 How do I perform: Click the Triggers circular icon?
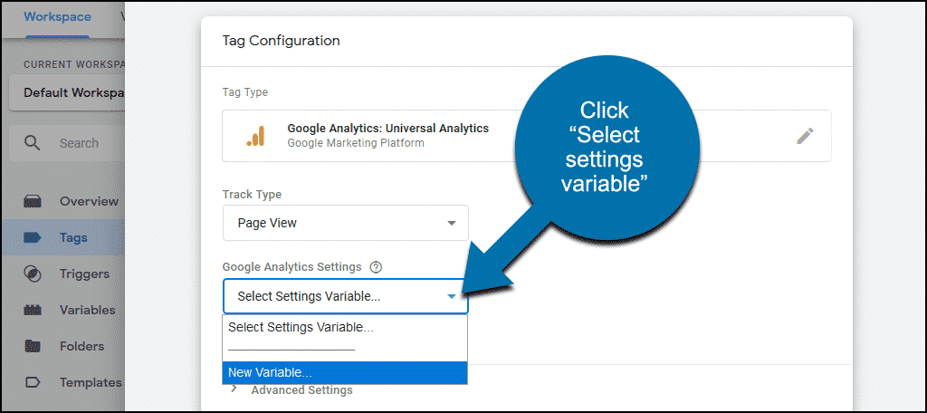click(x=32, y=274)
